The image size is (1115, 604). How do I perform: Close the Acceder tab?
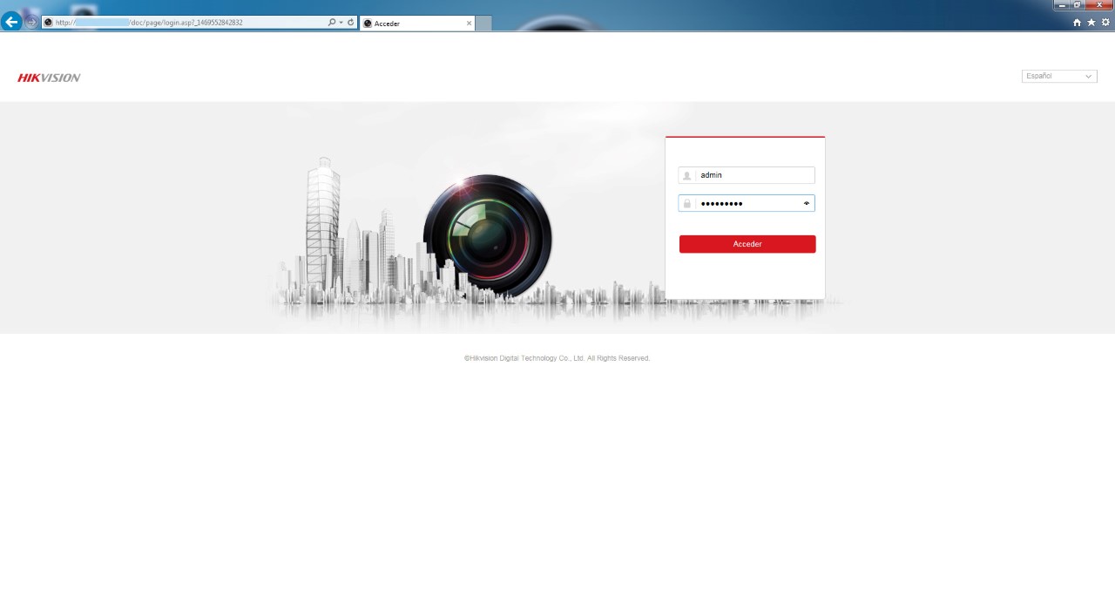click(469, 24)
